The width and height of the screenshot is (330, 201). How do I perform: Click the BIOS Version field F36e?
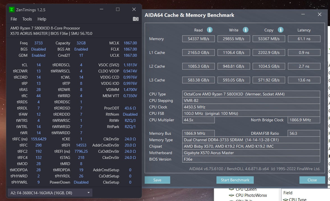pyautogui.click(x=251, y=159)
